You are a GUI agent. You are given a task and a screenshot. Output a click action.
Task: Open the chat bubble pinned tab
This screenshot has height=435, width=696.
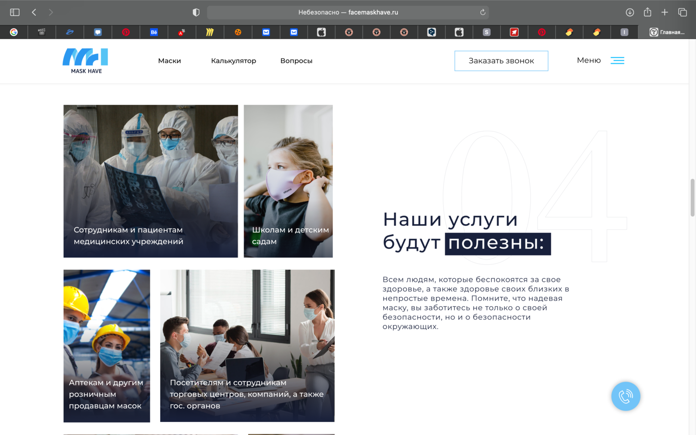98,32
